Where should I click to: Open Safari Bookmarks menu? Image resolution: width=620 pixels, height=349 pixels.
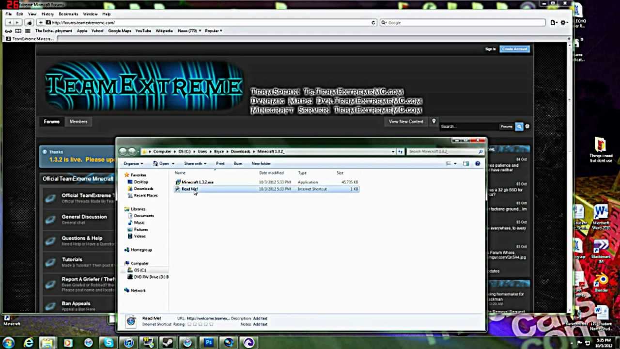tap(68, 14)
